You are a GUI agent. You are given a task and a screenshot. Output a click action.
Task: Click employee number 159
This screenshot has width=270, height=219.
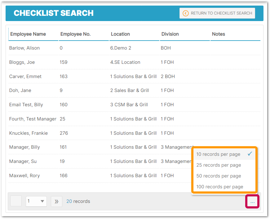tap(64, 62)
